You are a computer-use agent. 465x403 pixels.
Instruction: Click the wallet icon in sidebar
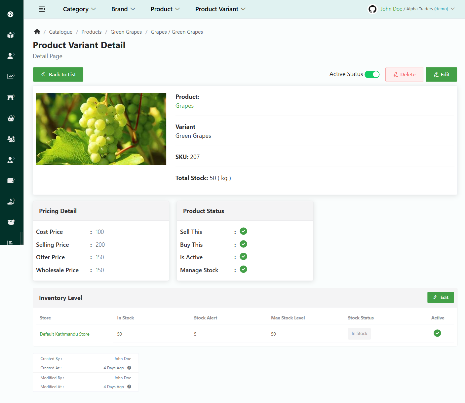[x=11, y=181]
